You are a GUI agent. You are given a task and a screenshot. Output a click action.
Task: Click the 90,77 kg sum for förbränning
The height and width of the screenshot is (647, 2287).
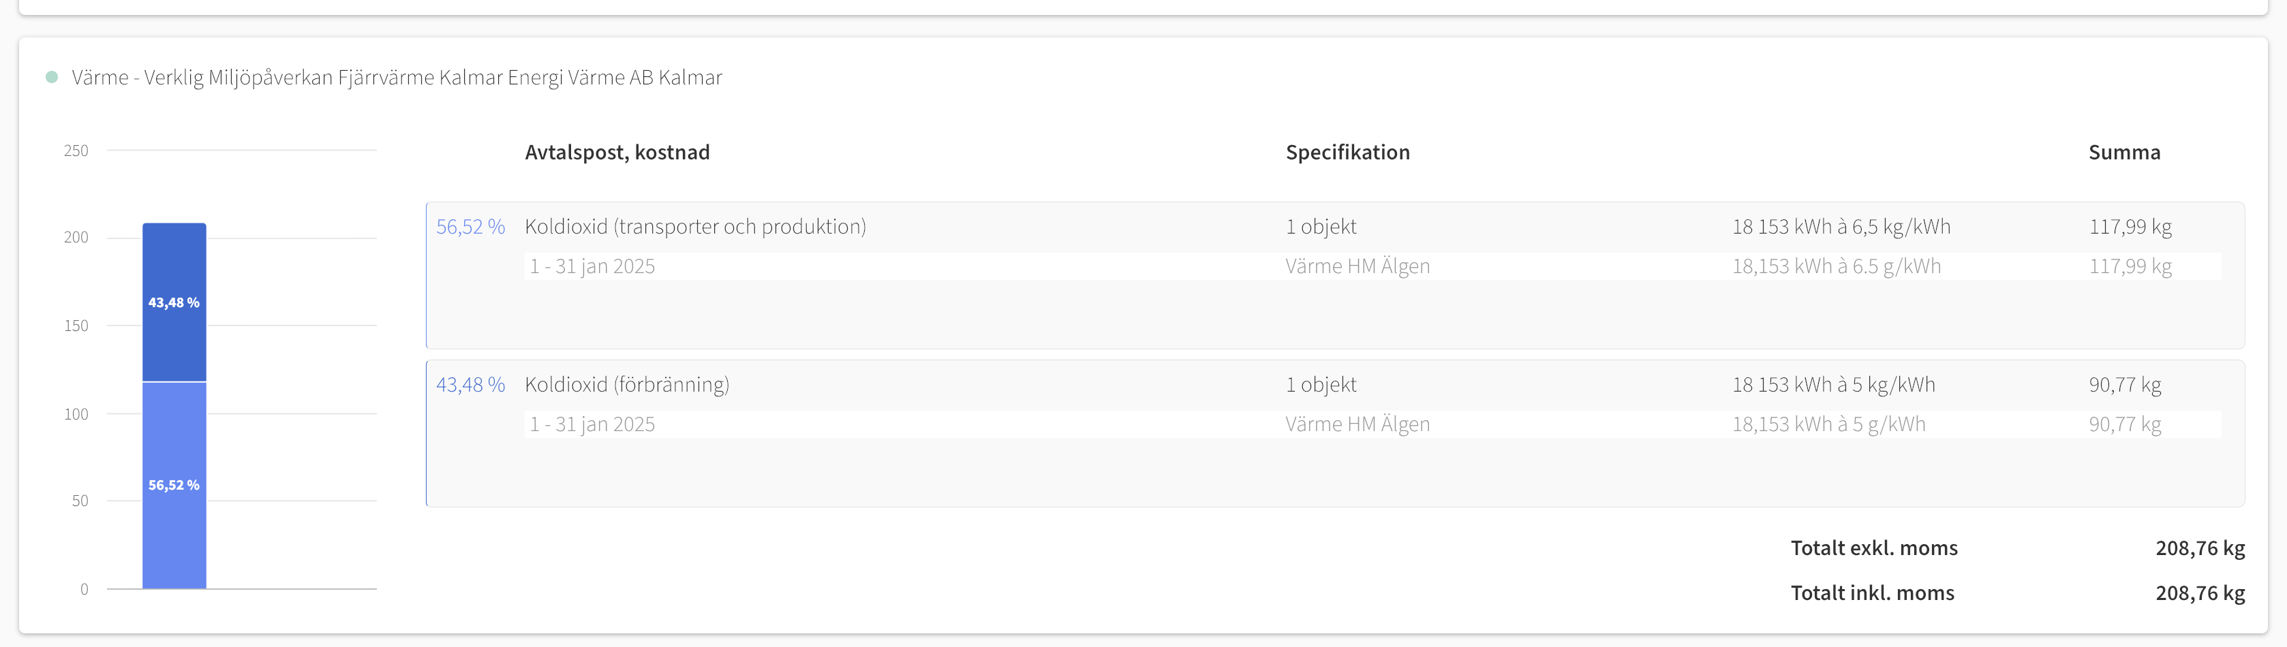tap(2125, 385)
